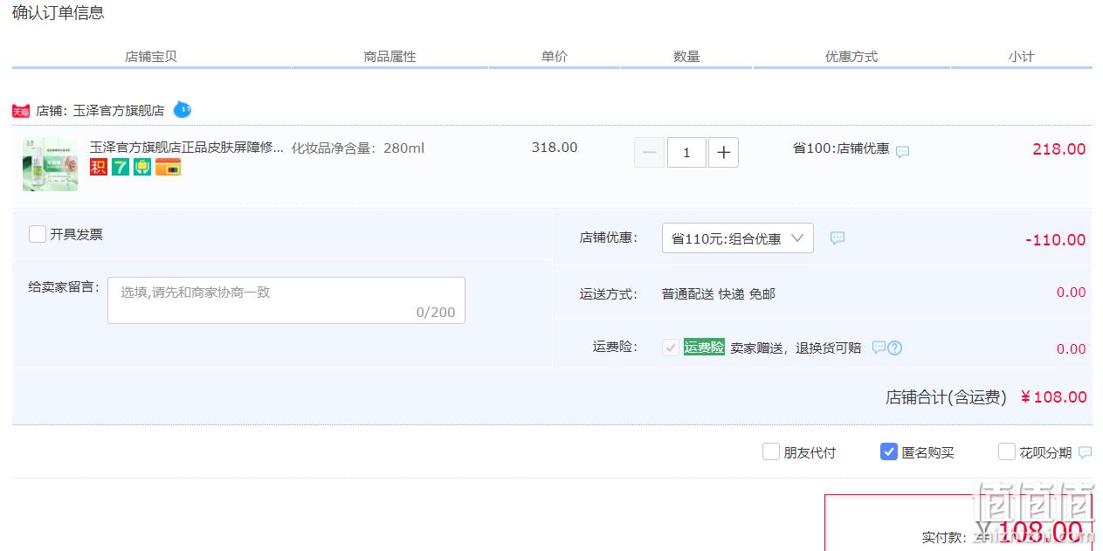This screenshot has width=1103, height=551.
Task: Open the product title link 玉泽官方旗舰店正品皮肤屏障修...
Action: point(187,147)
